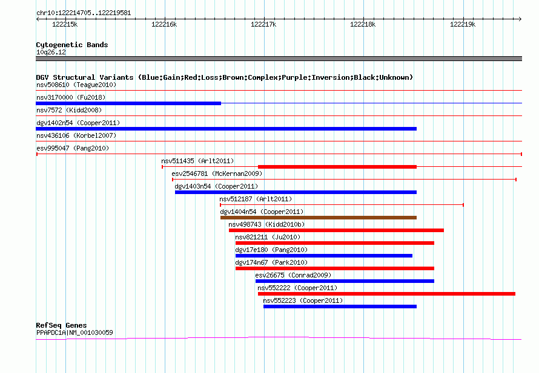Select the 10q26.12 band label
The image size is (539, 373).
pyautogui.click(x=51, y=52)
